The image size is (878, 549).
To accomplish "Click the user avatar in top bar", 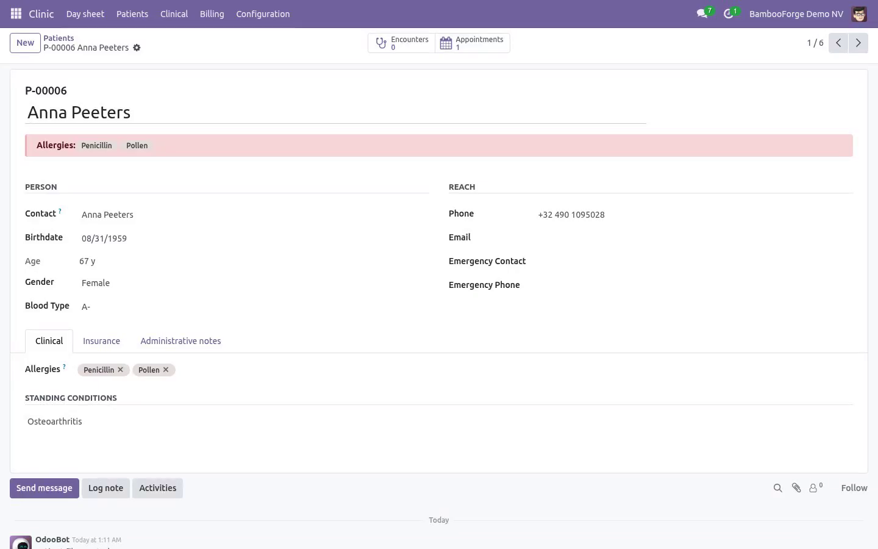I will point(859,13).
